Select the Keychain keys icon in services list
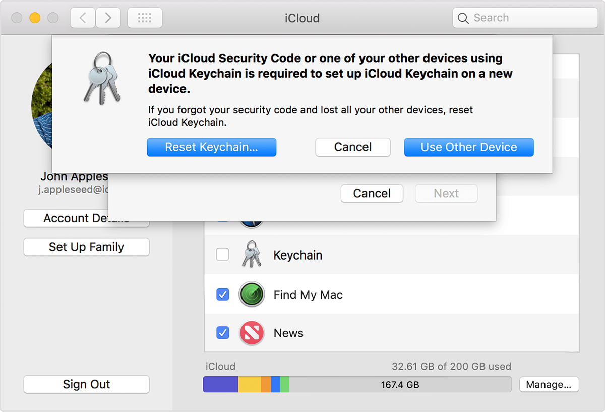The image size is (605, 412). pos(251,254)
